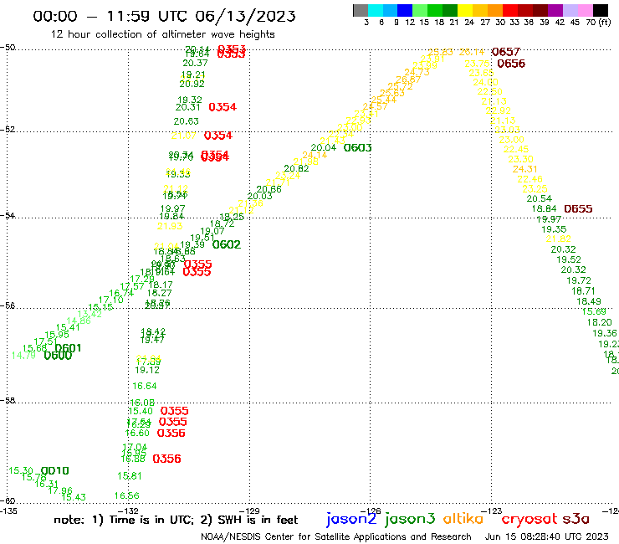Click the latitude axis label '-58'
619x544 pixels.
[x=7, y=401]
